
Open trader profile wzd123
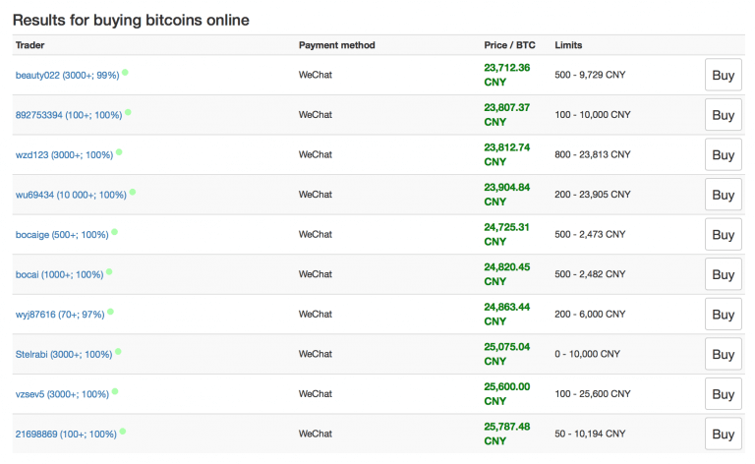pyautogui.click(x=64, y=155)
